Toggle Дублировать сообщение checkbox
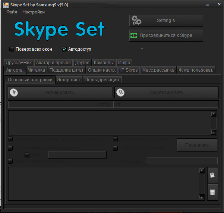Viewport: 224px width, 213px height. coord(115,139)
